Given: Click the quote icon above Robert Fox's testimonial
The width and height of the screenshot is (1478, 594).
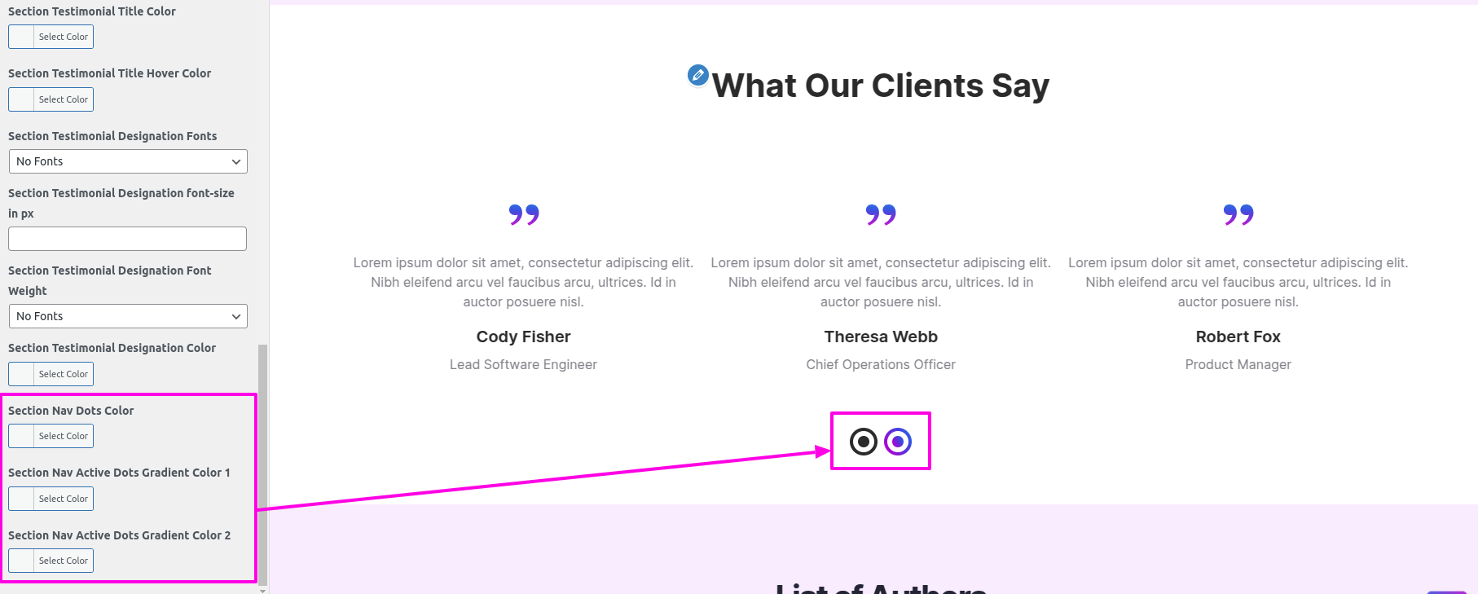Looking at the screenshot, I should point(1238,214).
